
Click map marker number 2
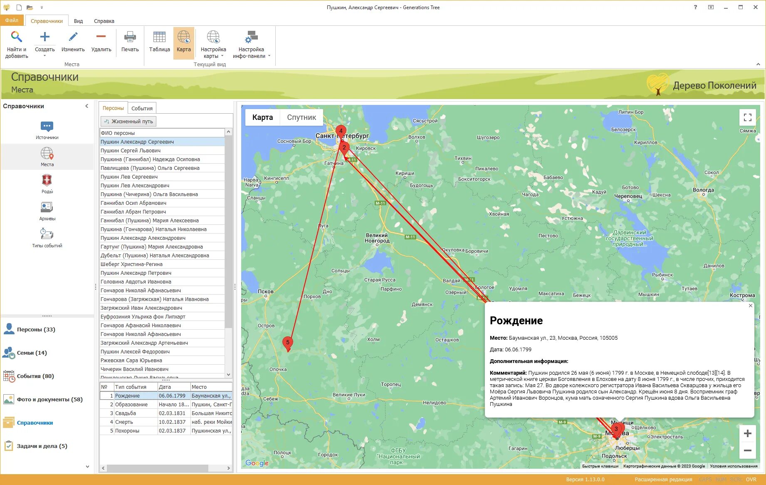[344, 148]
